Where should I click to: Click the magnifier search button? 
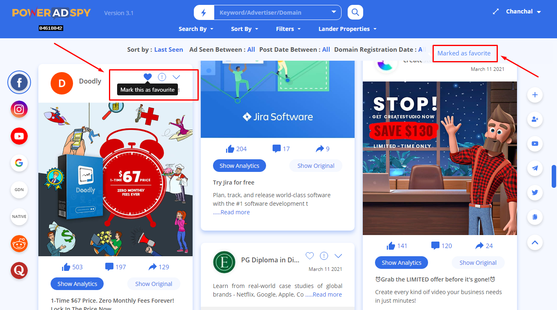click(355, 12)
